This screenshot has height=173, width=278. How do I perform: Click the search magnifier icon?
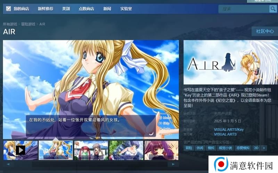(273, 9)
